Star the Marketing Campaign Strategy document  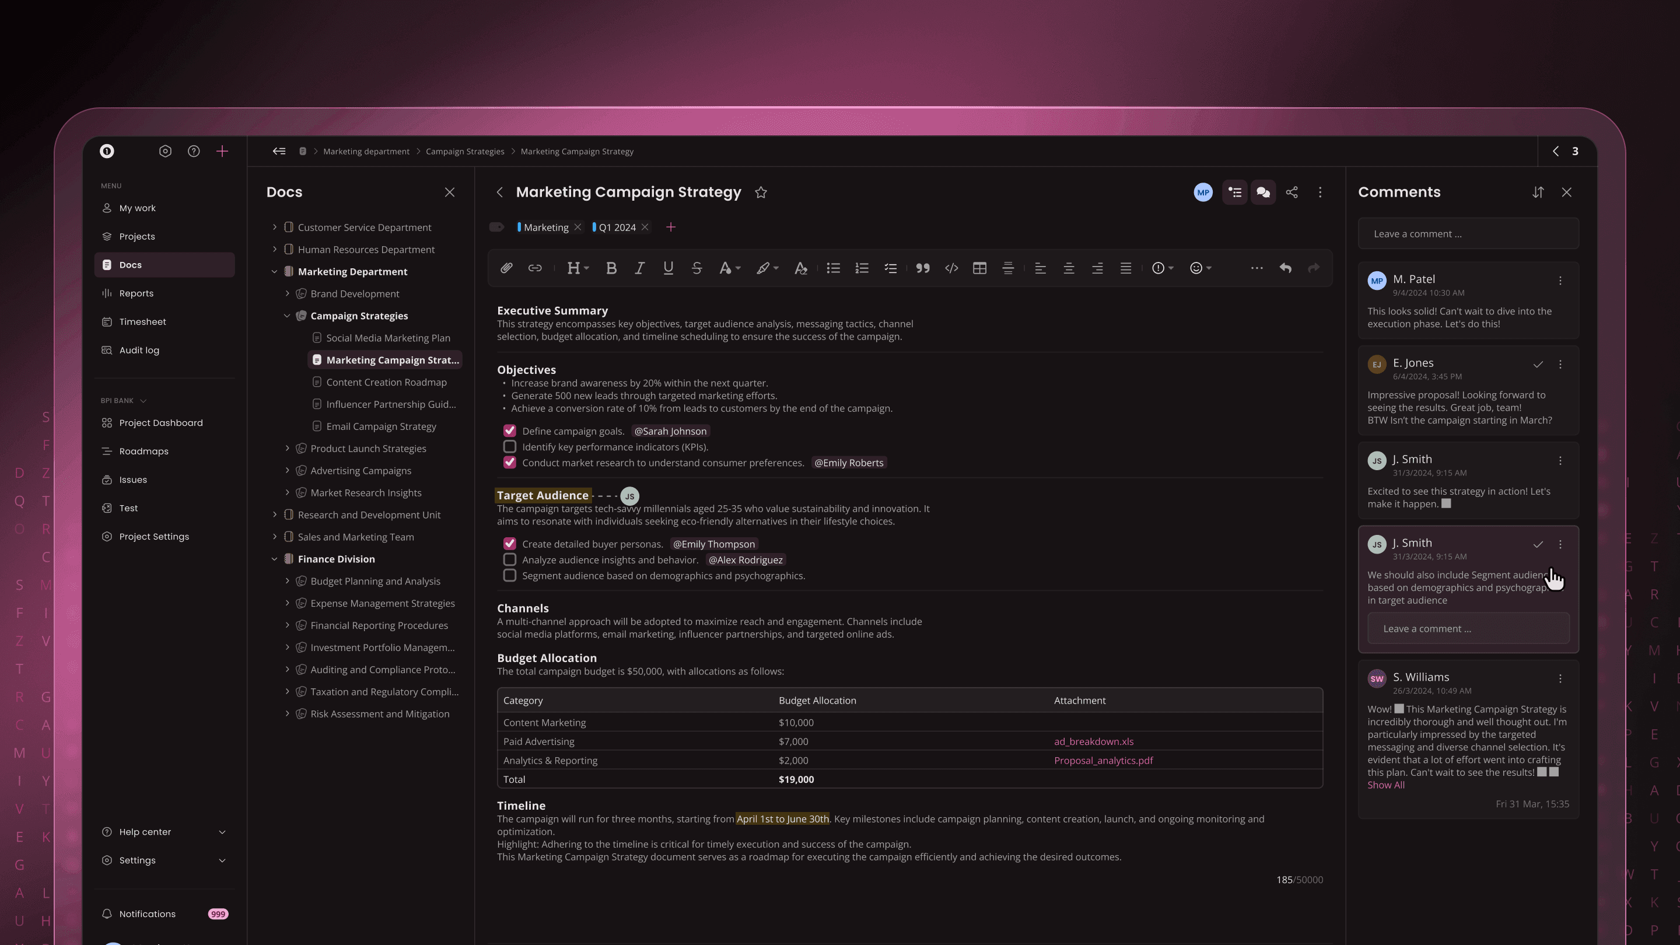(761, 192)
